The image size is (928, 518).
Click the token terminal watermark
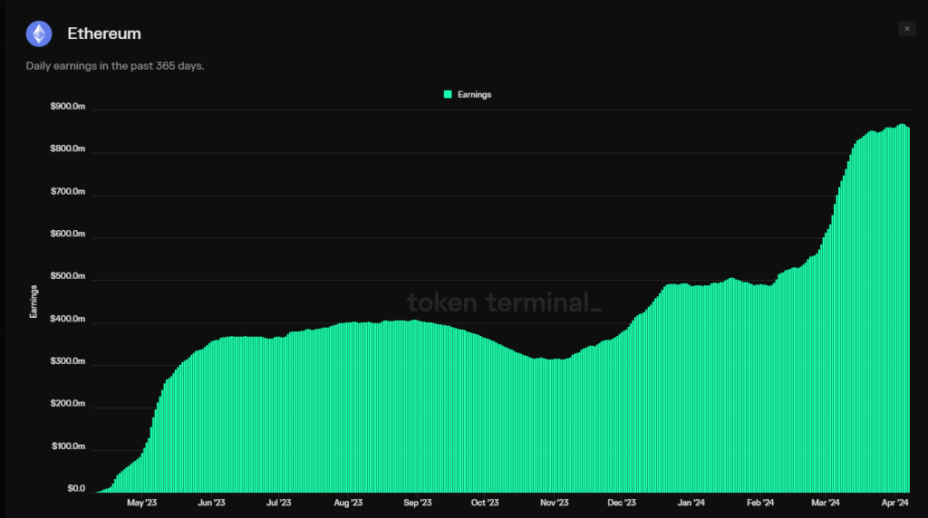[504, 302]
